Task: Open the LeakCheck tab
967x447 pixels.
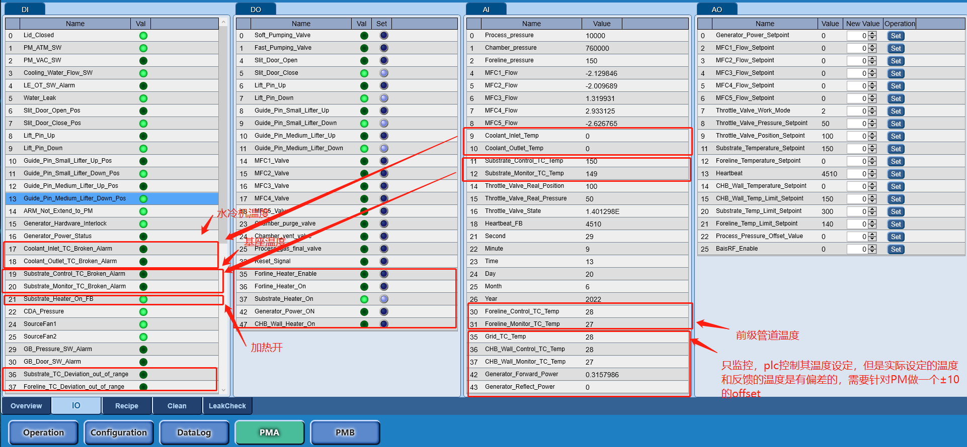Action: tap(227, 406)
